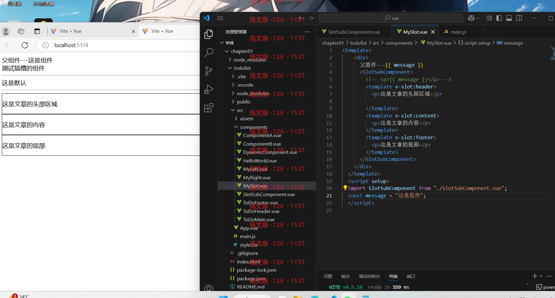Open the Explorer view in the activity bar
The image size is (555, 298).
209,34
